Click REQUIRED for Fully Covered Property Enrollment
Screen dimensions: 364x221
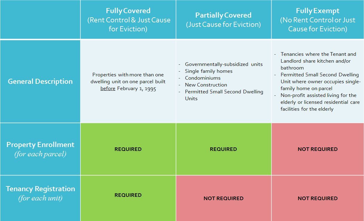pos(128,149)
